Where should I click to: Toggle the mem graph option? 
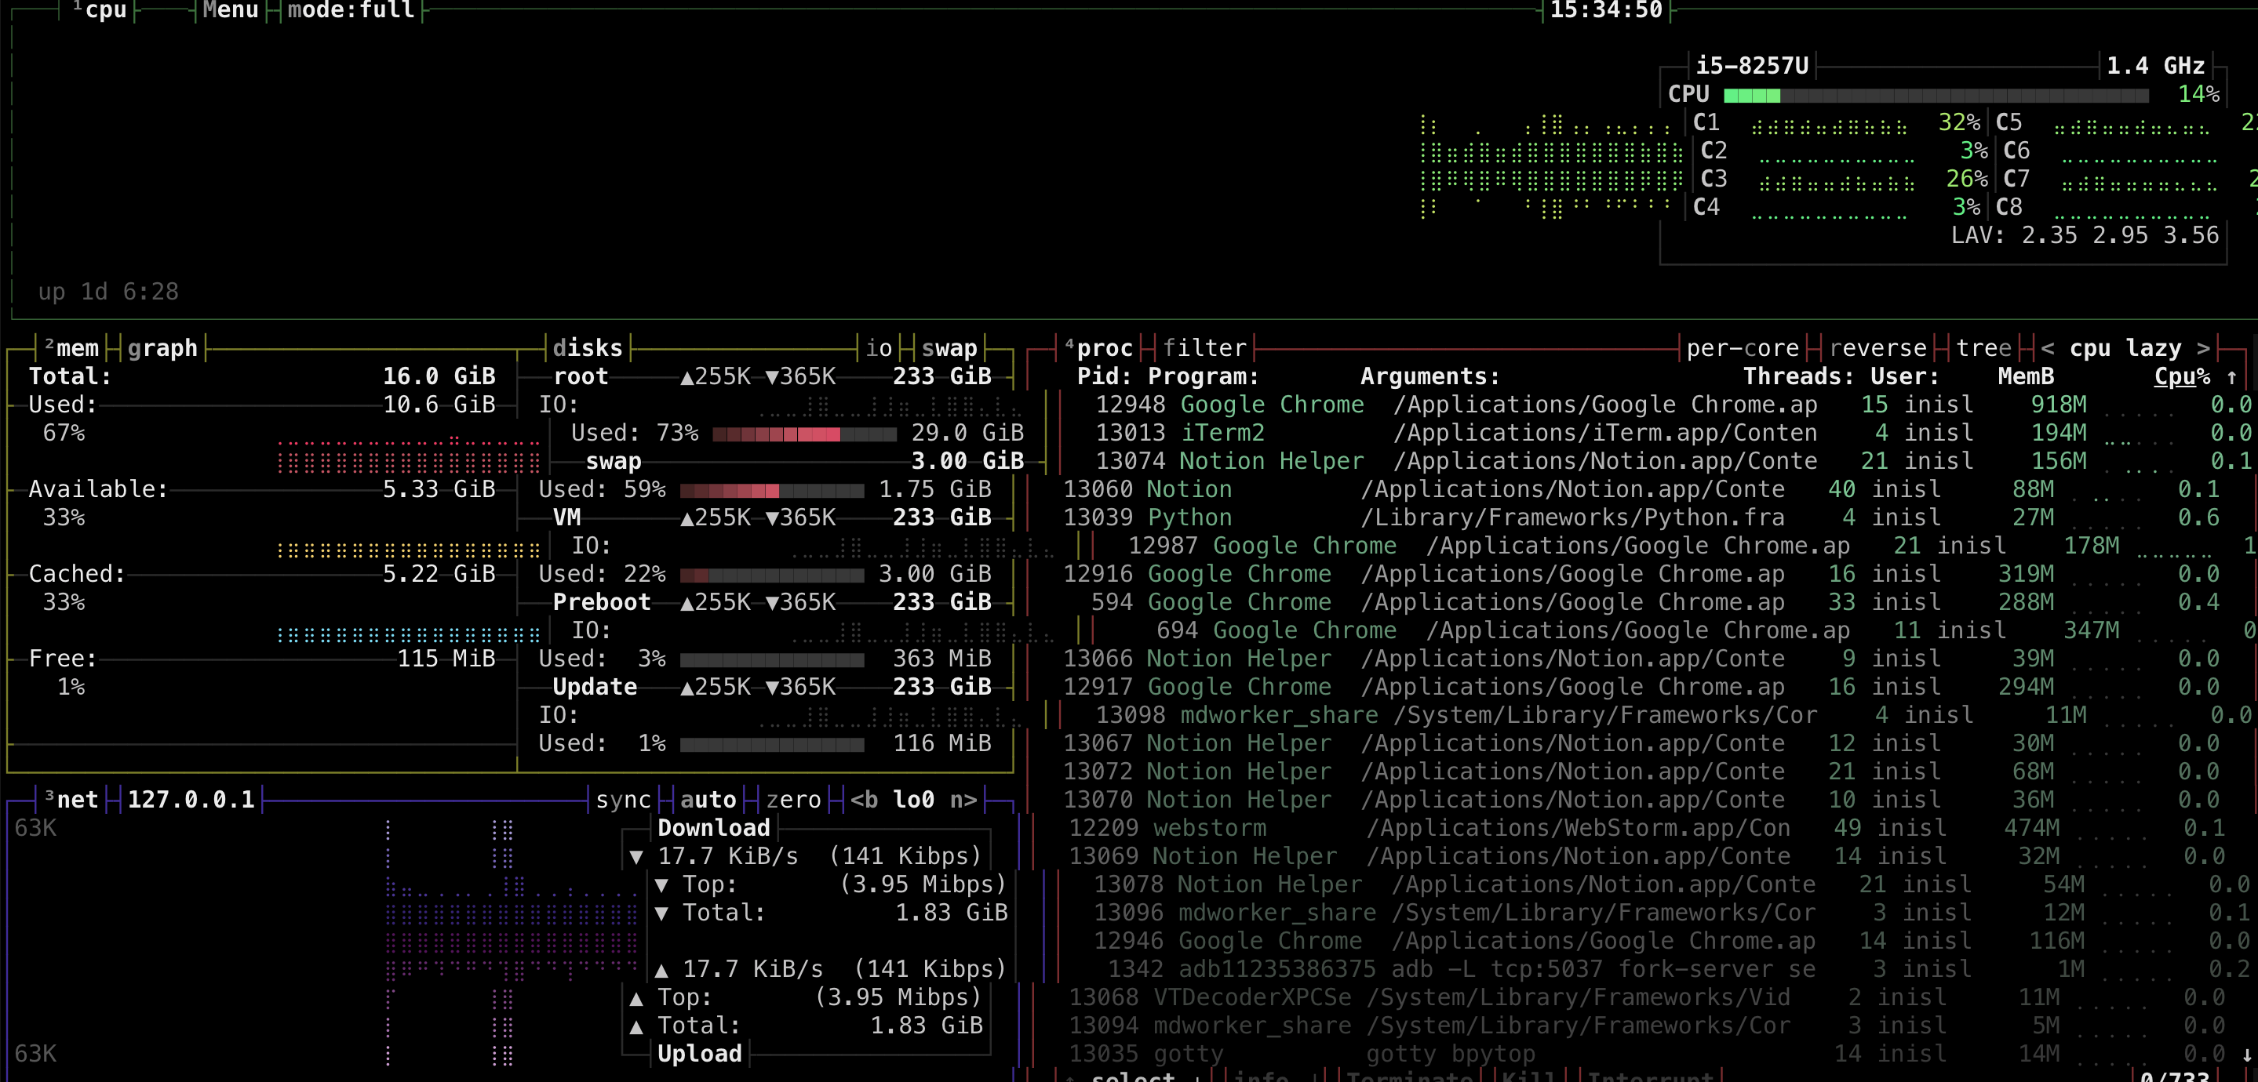162,349
